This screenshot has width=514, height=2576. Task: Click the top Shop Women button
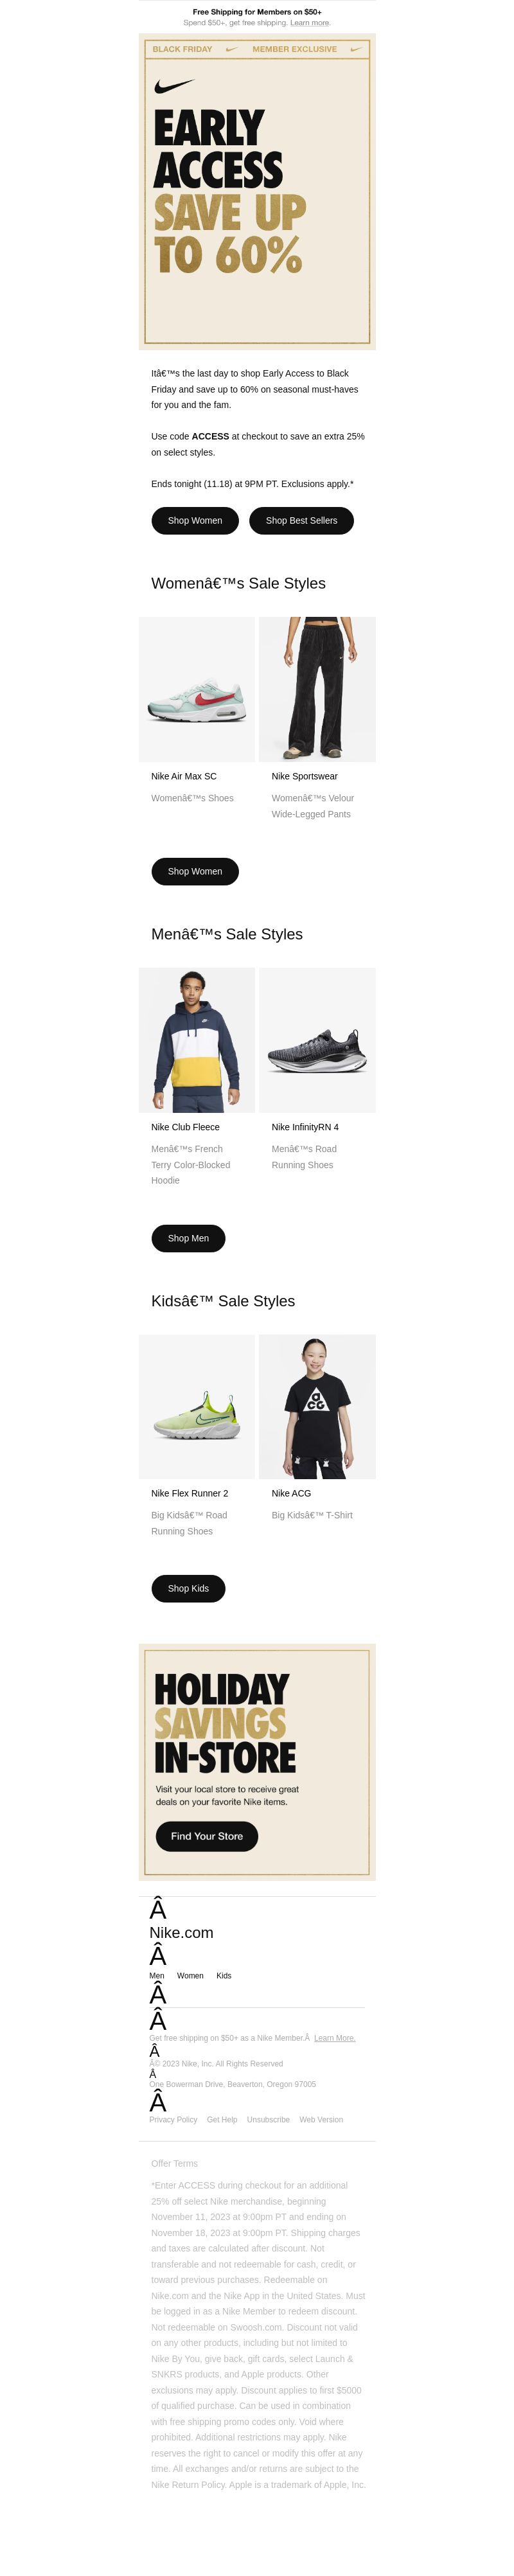point(195,520)
